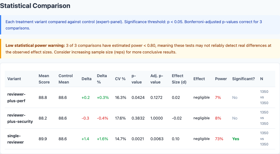Click the Effect Size (d) column header
This screenshot has width=280, height=154.
[x=179, y=79]
